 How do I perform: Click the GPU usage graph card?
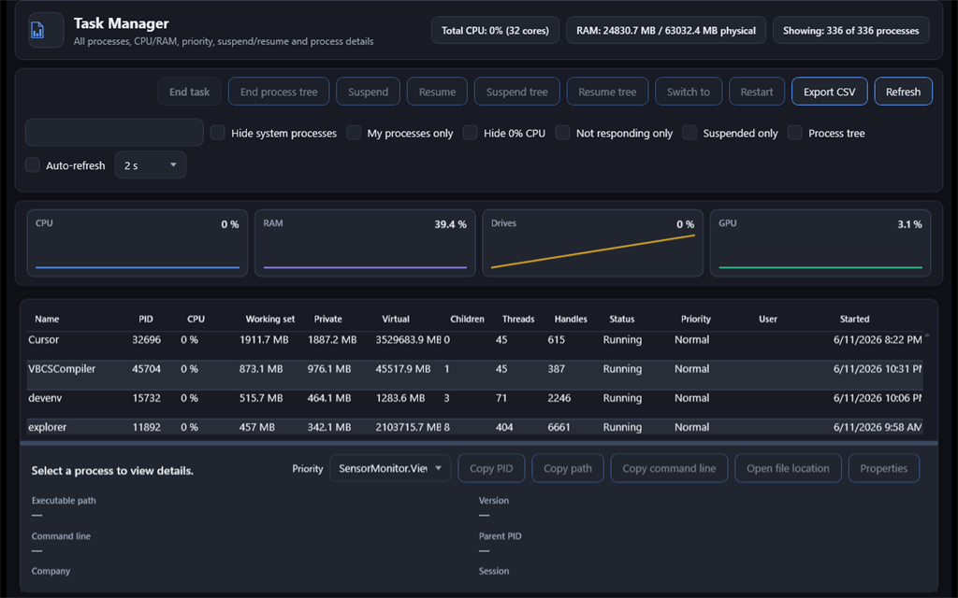[x=820, y=243]
